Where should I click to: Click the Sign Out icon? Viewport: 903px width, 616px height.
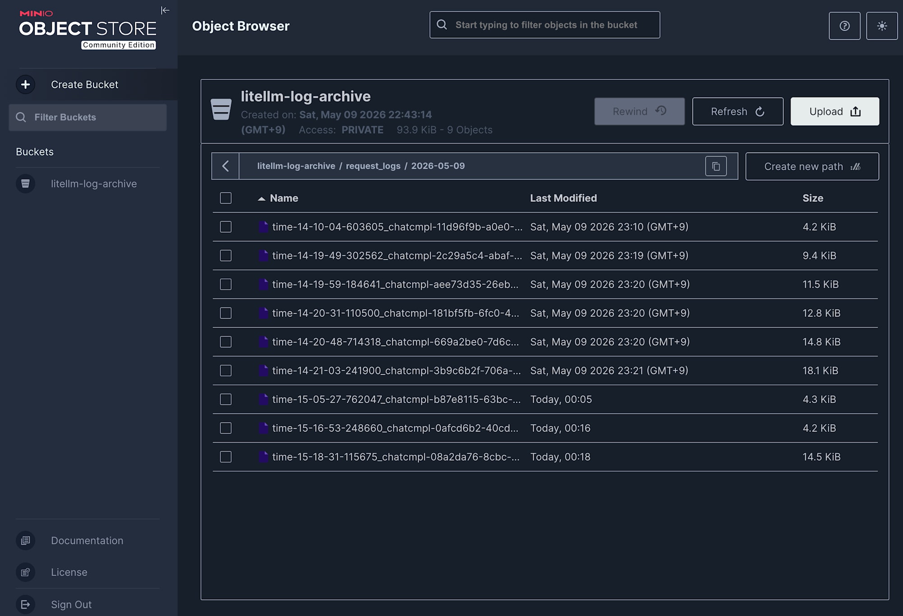point(26,604)
